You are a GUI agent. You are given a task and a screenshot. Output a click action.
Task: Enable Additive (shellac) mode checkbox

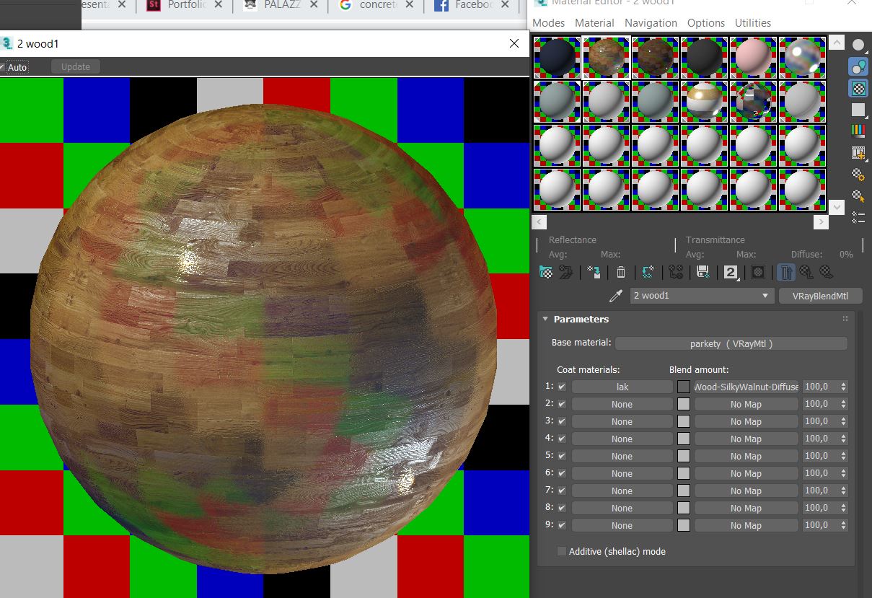click(x=562, y=552)
